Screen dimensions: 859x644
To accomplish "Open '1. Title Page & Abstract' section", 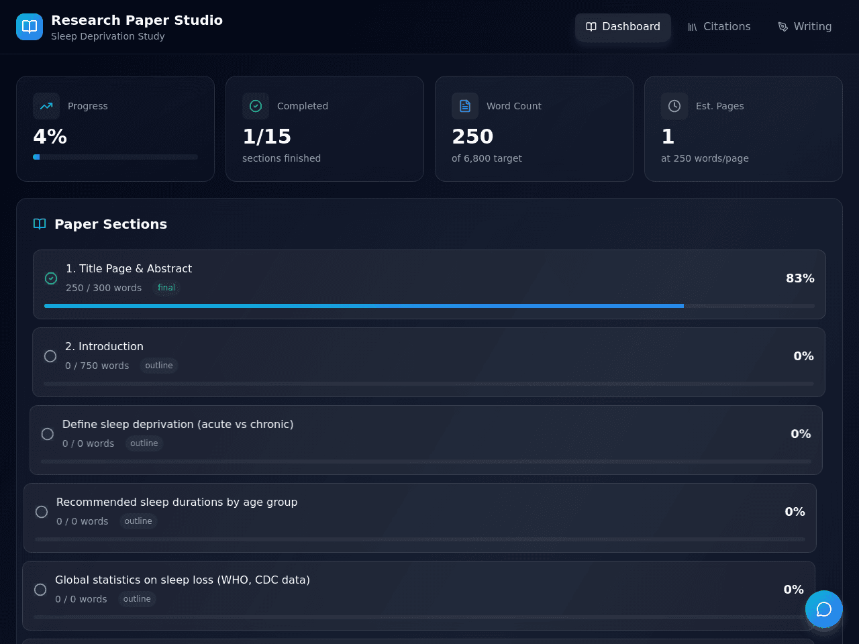I will [x=429, y=284].
